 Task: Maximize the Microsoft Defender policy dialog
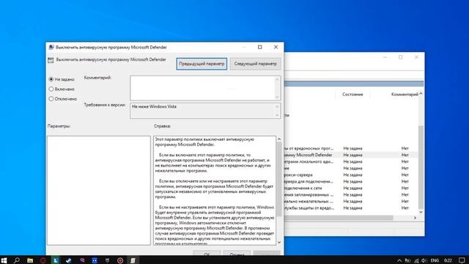click(260, 47)
